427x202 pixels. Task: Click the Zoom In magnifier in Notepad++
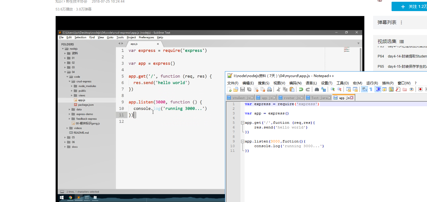(333, 89)
